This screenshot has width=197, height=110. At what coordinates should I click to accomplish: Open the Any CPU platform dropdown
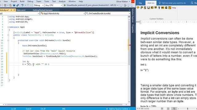click(x=54, y=5)
